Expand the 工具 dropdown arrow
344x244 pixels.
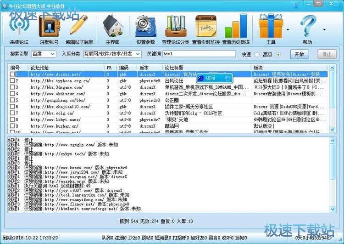(288, 29)
